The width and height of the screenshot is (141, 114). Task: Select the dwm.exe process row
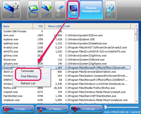coord(66,35)
